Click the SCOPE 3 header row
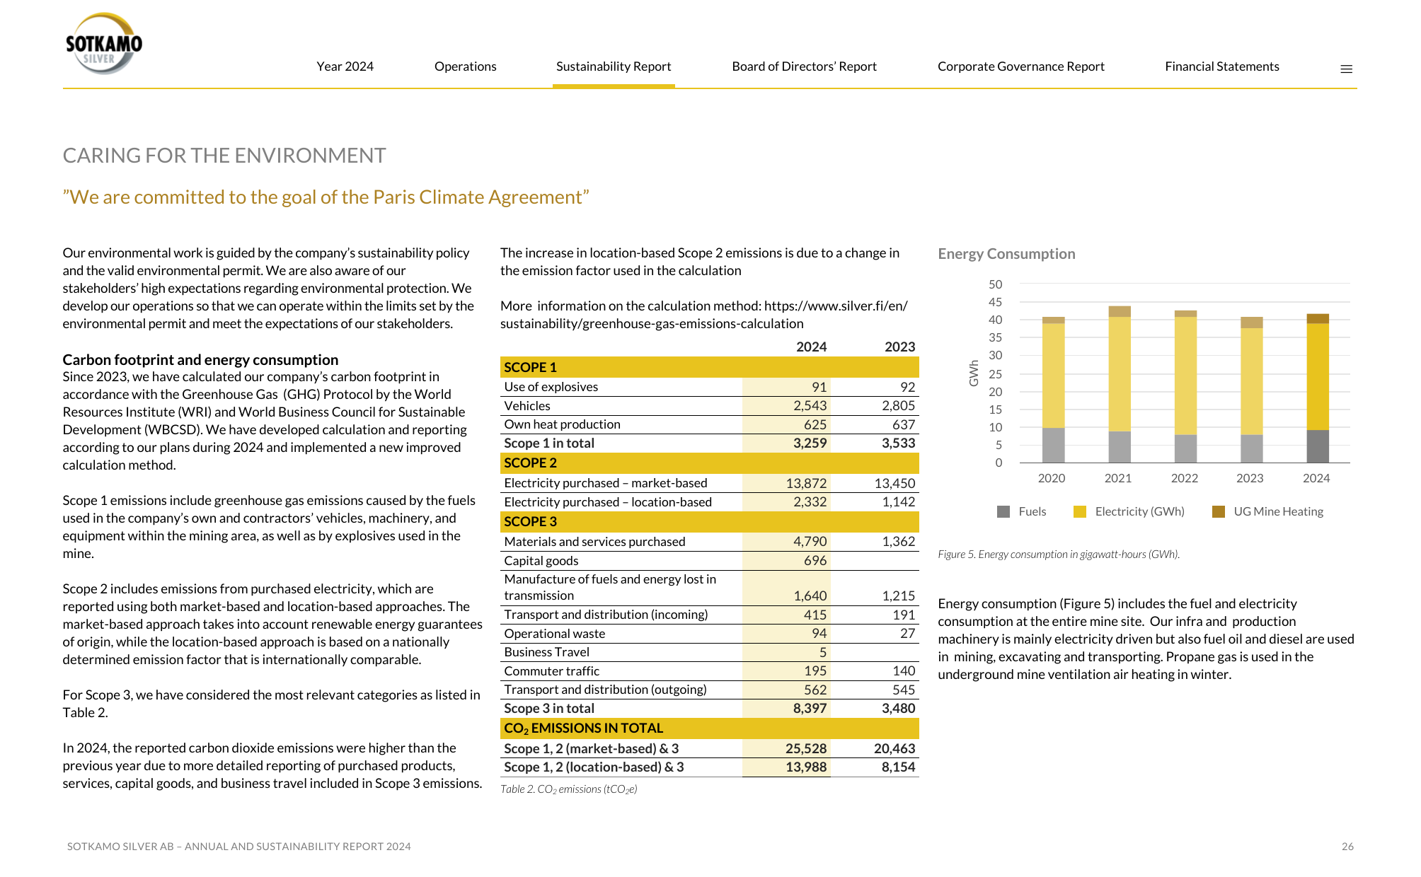Viewport: 1421px width, 877px height. click(x=709, y=522)
